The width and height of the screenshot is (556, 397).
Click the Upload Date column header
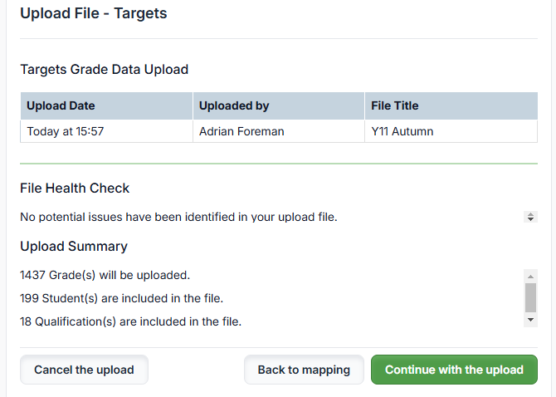coord(107,105)
